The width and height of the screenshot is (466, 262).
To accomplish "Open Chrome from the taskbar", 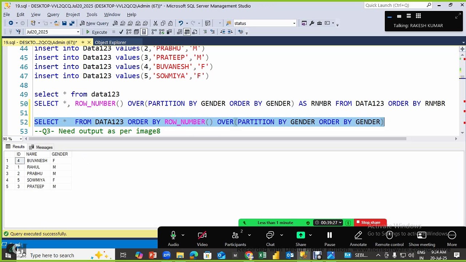I will [x=249, y=255].
